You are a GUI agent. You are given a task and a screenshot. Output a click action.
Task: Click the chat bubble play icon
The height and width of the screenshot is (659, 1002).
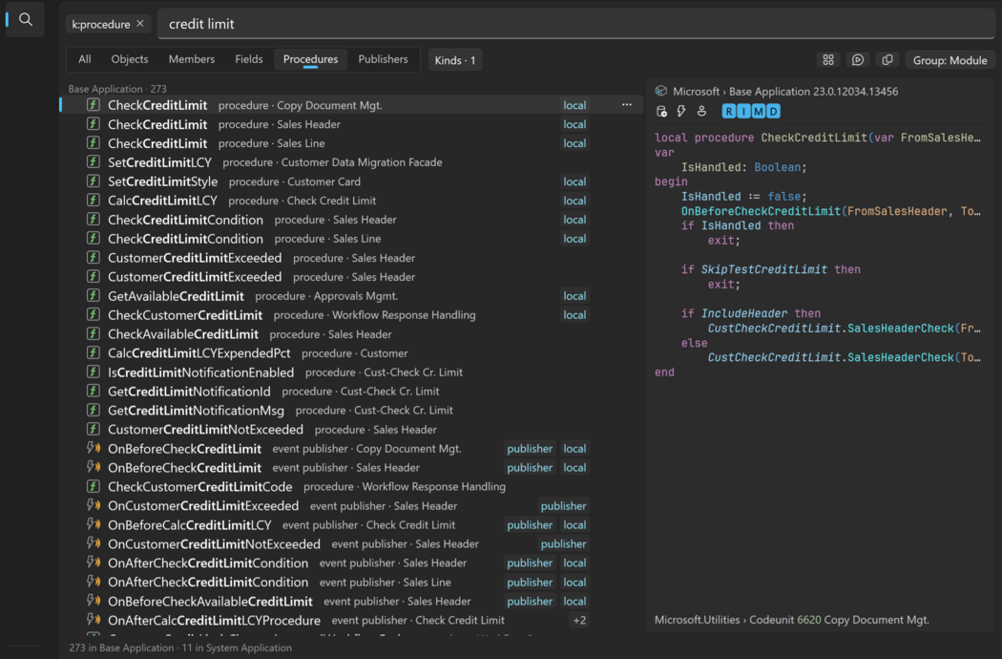coord(858,60)
